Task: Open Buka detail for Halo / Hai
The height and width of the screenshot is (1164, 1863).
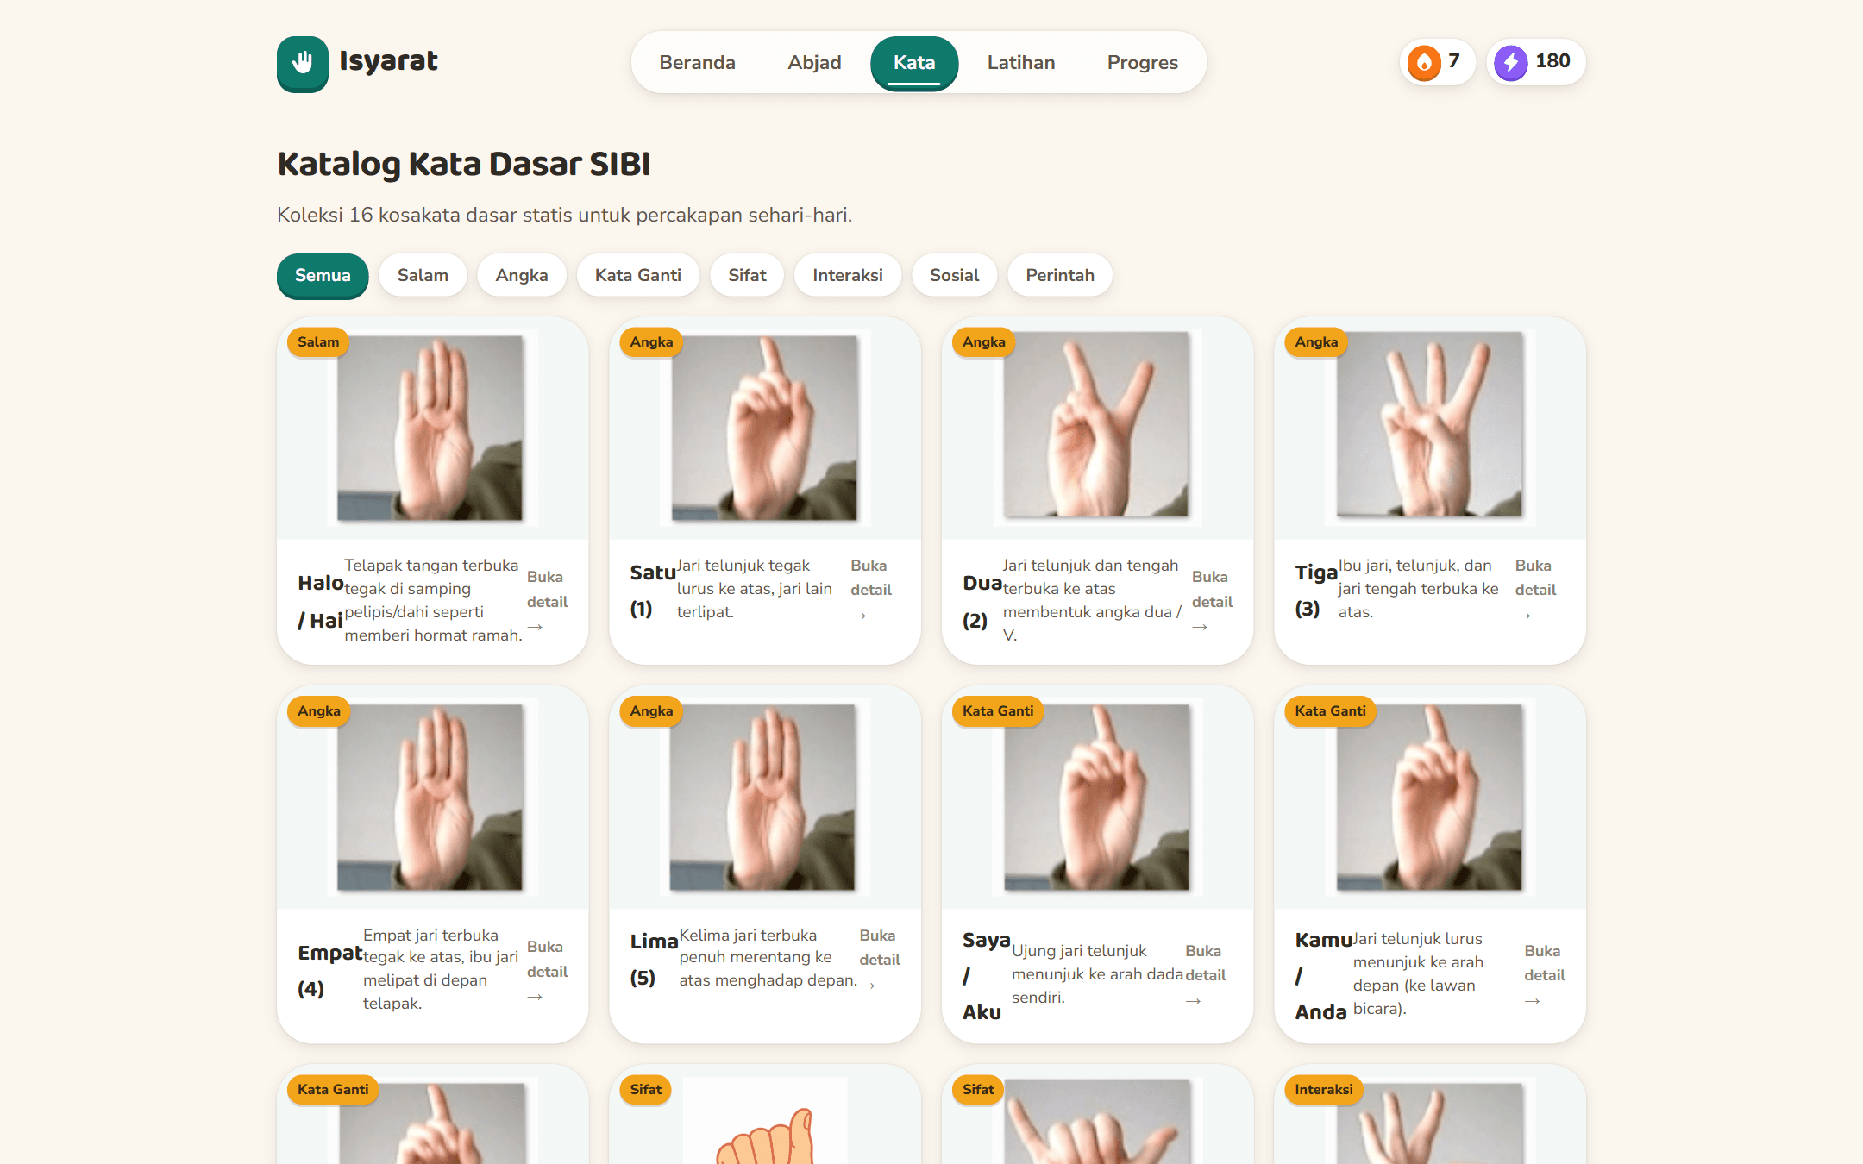Action: coord(547,601)
